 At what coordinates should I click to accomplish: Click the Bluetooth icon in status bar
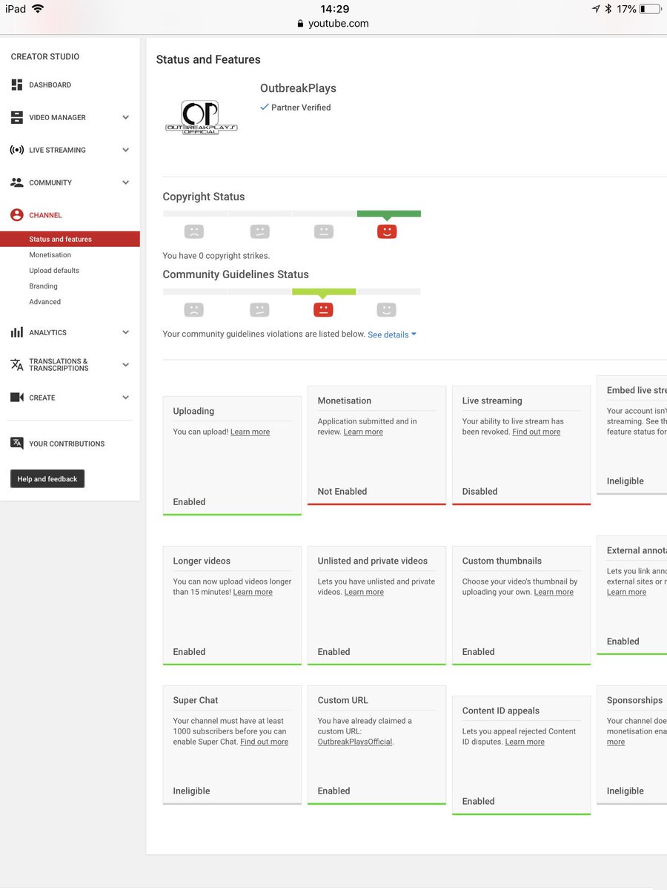point(608,9)
